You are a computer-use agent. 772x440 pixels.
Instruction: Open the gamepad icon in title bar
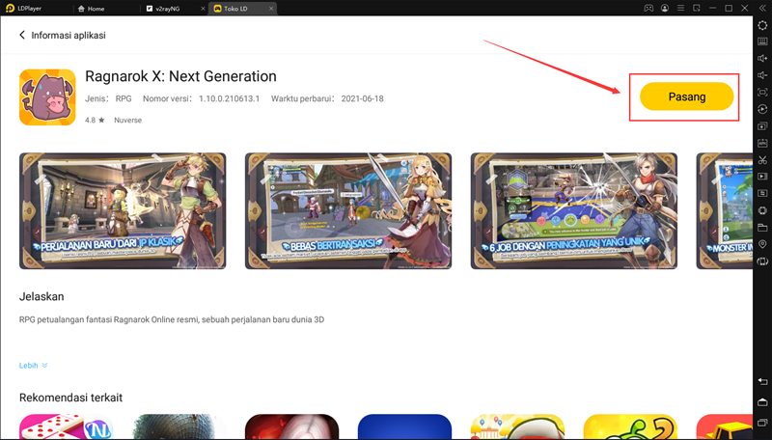[x=648, y=8]
